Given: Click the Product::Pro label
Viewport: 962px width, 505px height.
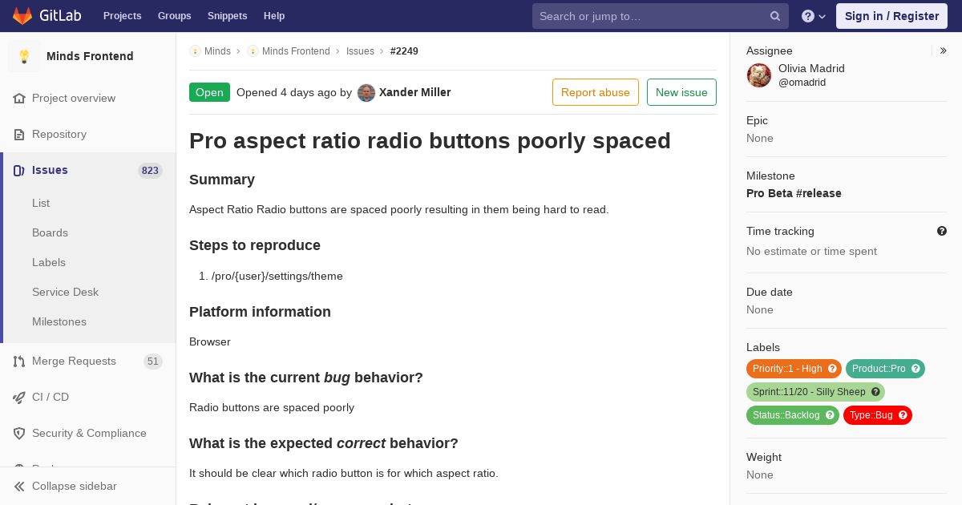Looking at the screenshot, I should [885, 369].
